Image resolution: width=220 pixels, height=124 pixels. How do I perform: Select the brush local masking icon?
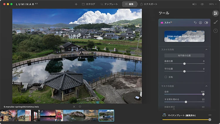coord(215,22)
